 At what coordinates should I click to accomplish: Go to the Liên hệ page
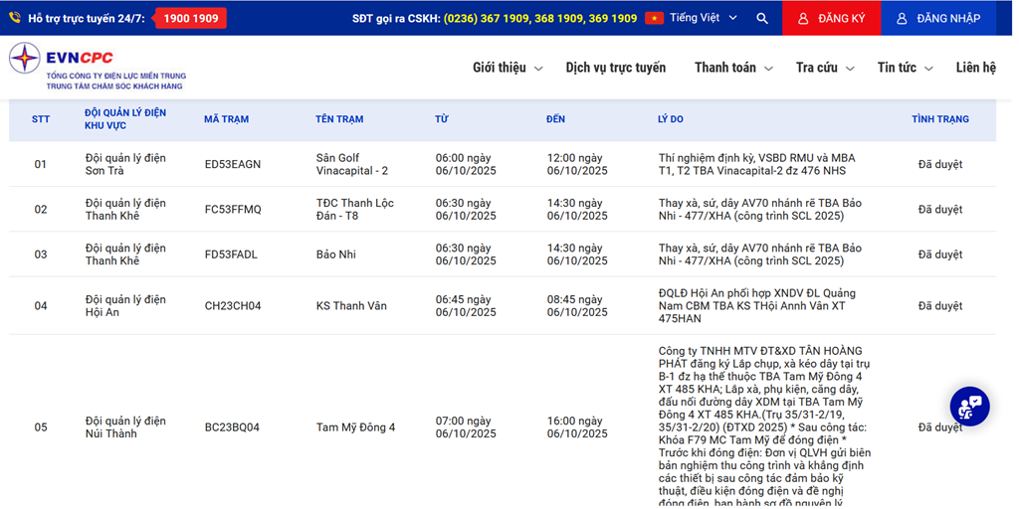[x=975, y=68]
